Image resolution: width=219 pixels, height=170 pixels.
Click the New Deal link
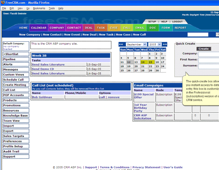pos(89,34)
